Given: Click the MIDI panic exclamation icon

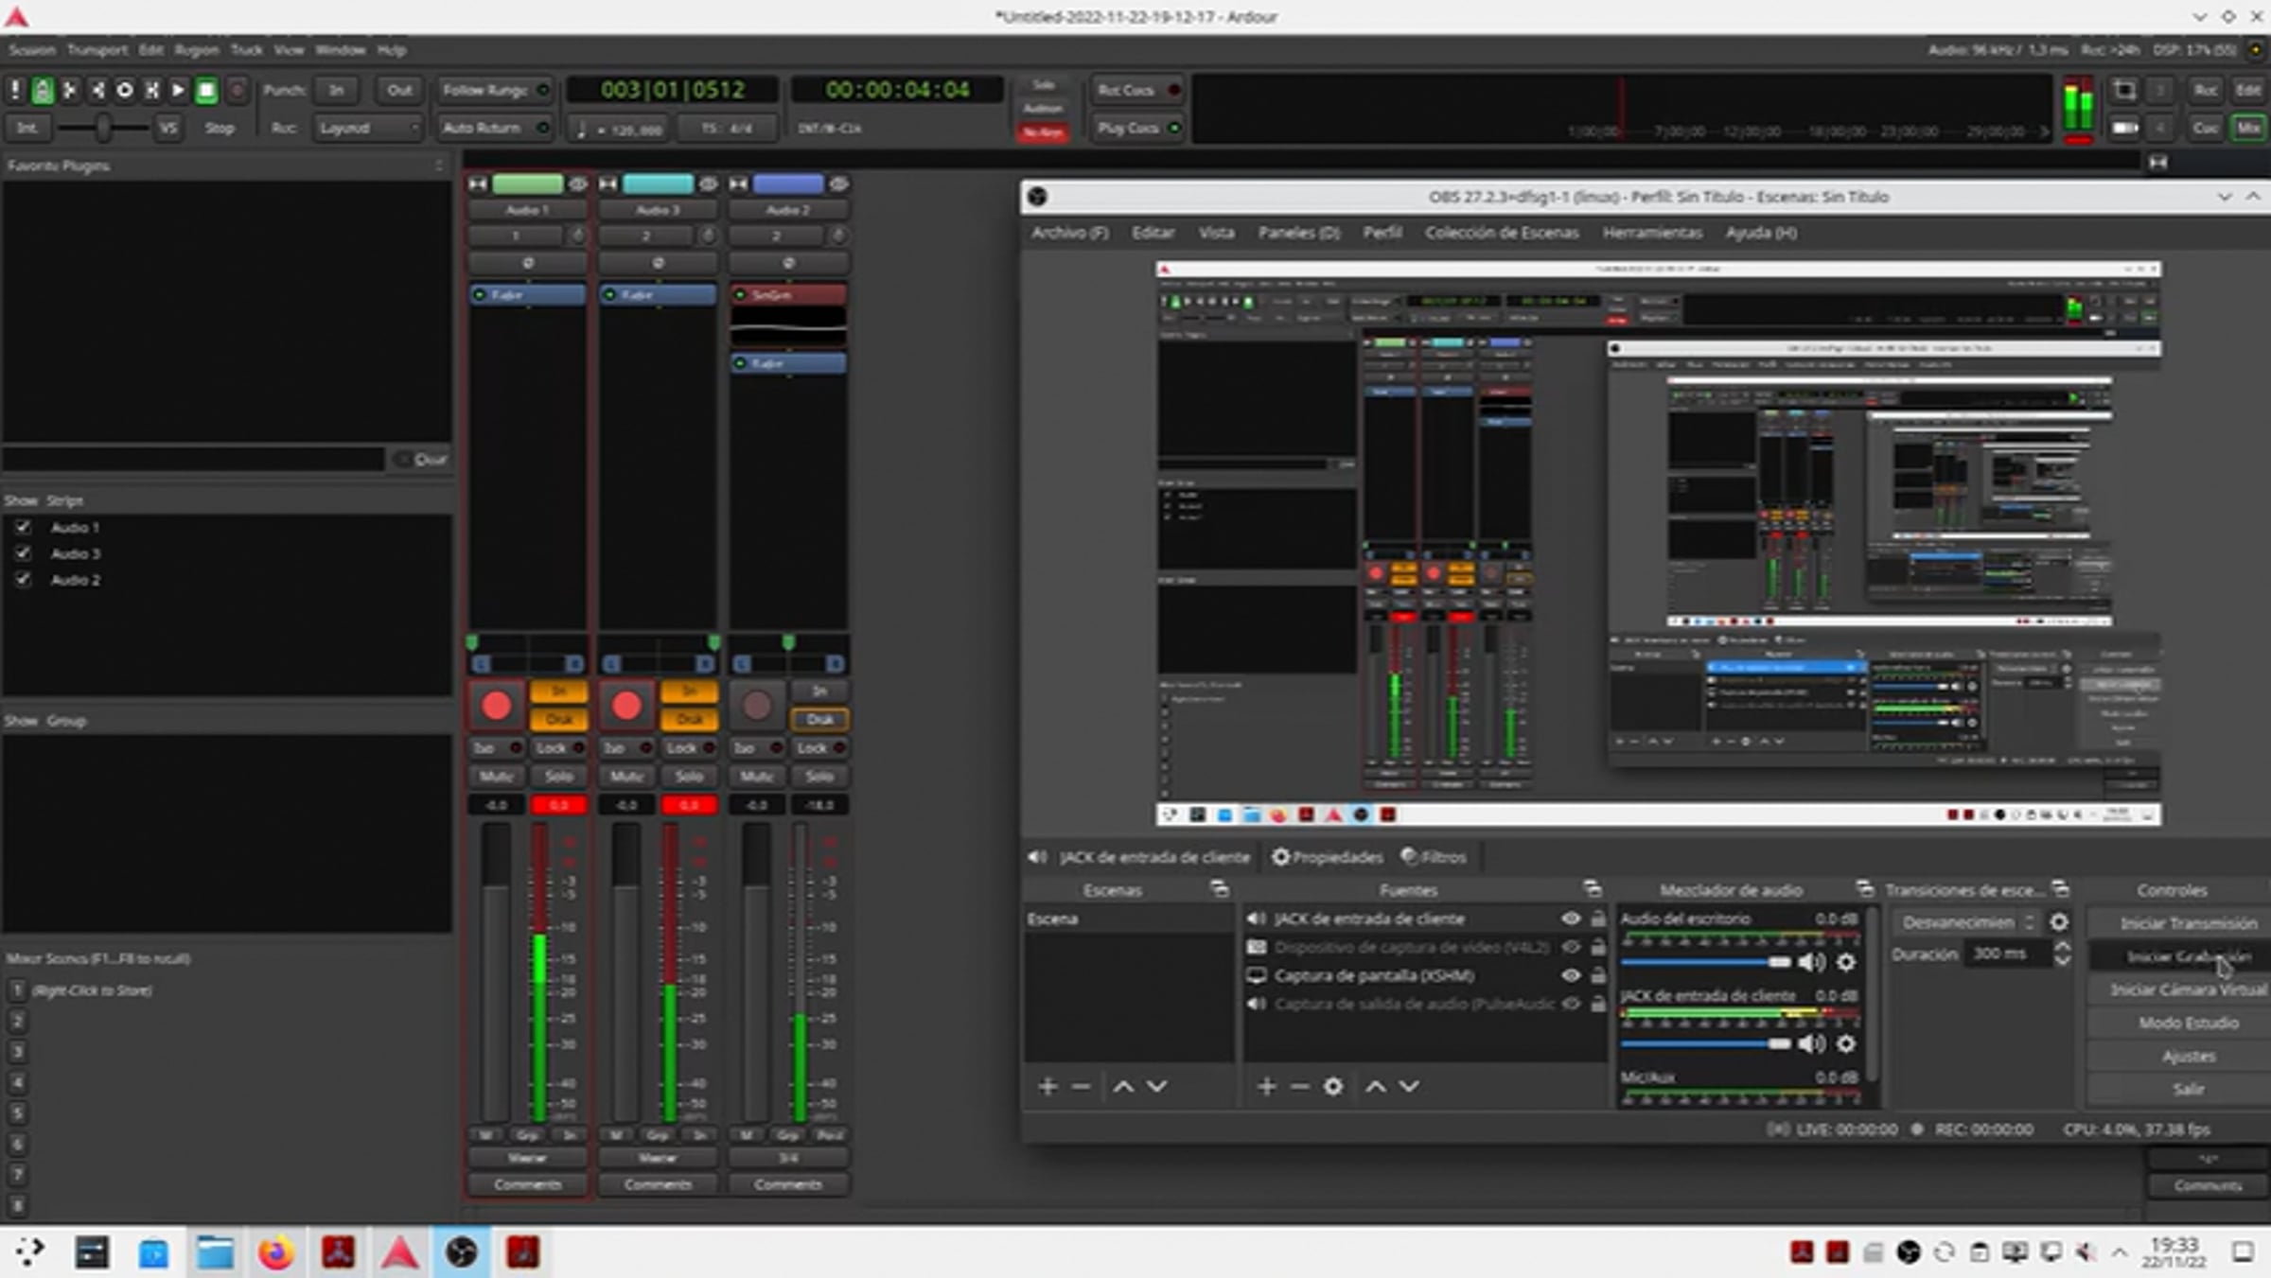Looking at the screenshot, I should click(x=15, y=91).
